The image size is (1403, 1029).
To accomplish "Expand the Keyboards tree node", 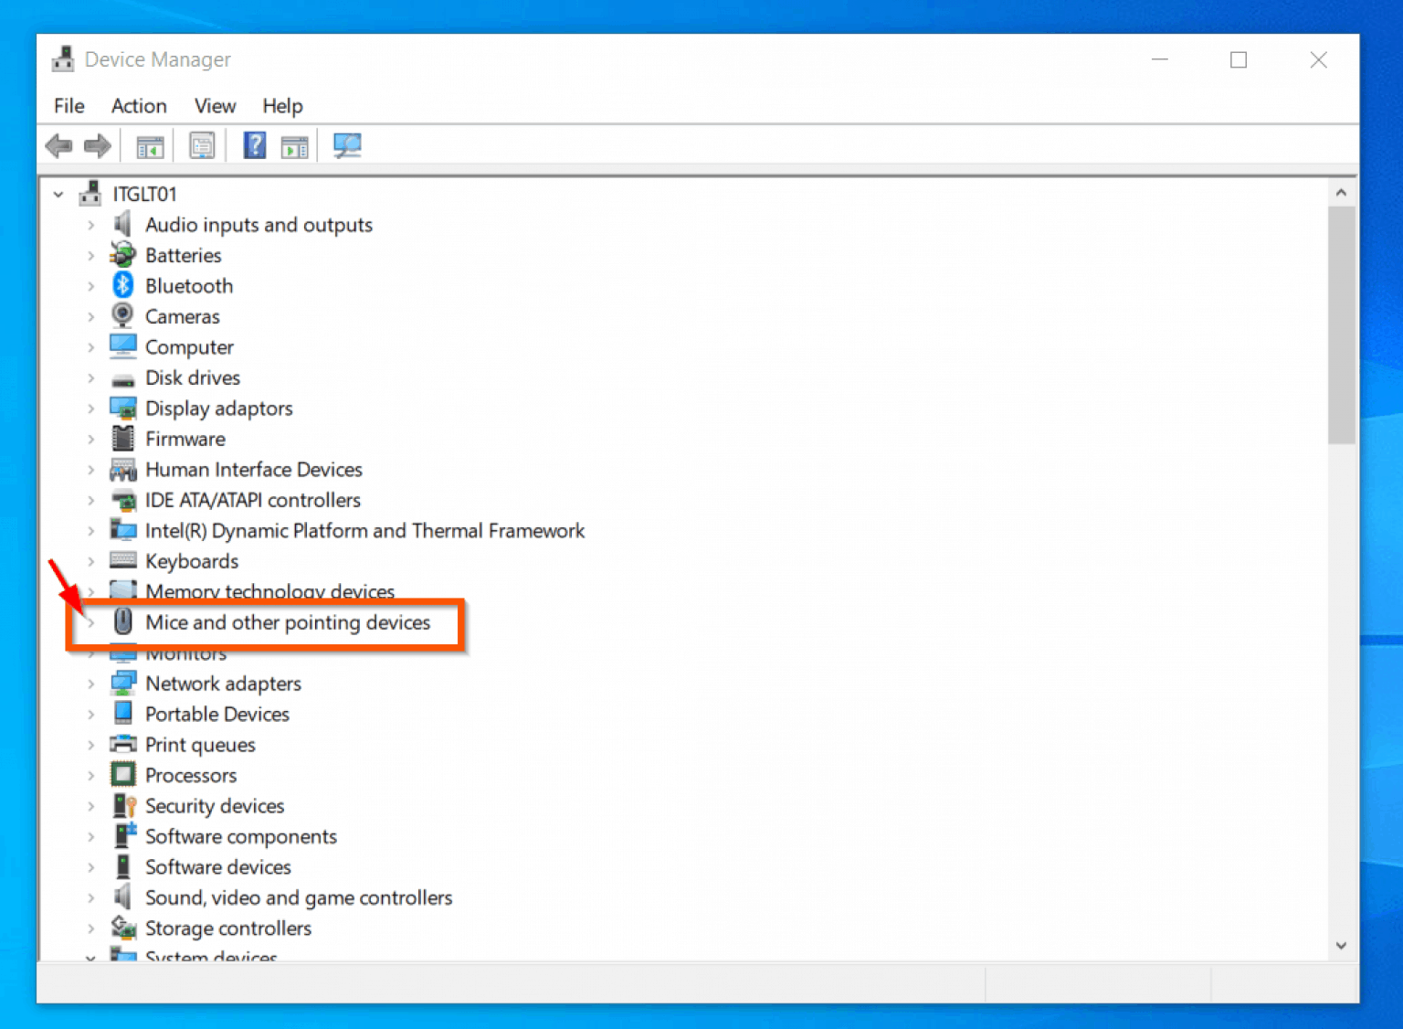I will (90, 560).
